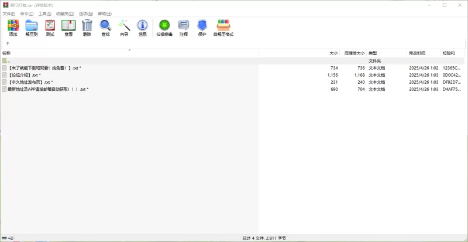Click file icon of 【永久地址发布页】.txt

[x=5, y=82]
